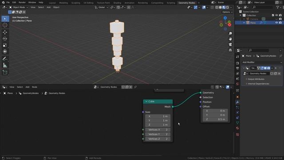This screenshot has width=284, height=160.
Task: Switch to Modeling workspace tab
Action: click(63, 3)
